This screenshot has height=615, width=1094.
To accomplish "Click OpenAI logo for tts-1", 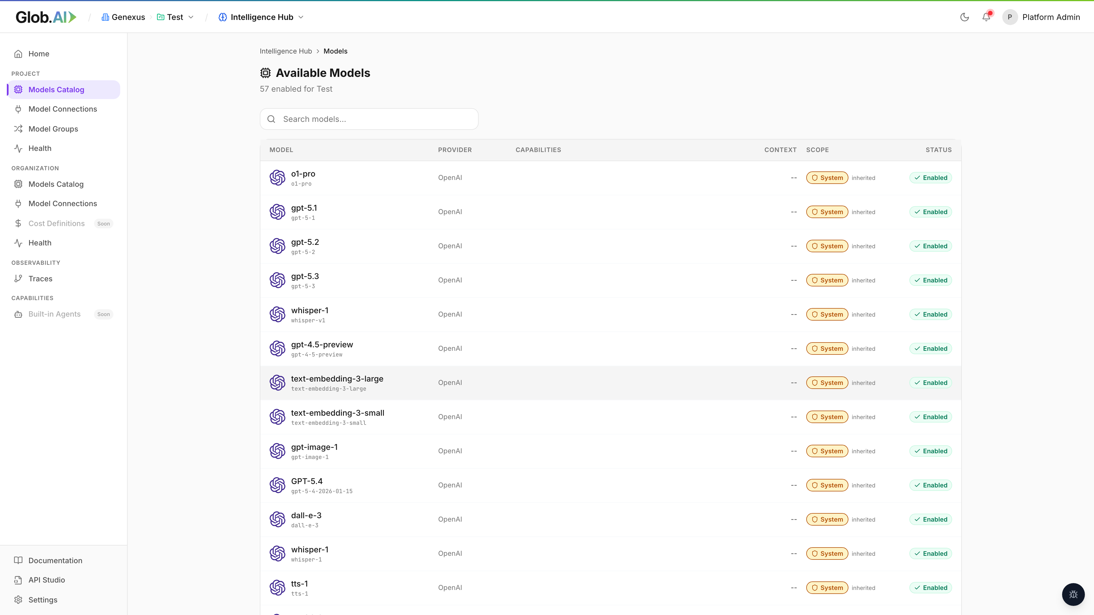I will [x=277, y=587].
